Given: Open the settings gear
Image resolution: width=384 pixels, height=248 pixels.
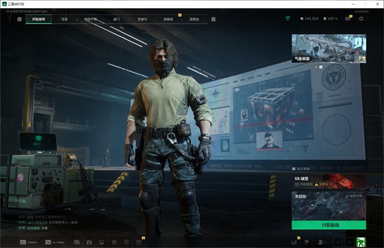Looking at the screenshot, I should click(361, 18).
